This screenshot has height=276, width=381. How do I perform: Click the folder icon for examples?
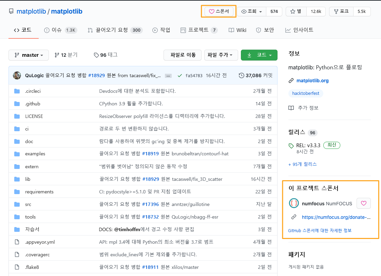point(17,154)
